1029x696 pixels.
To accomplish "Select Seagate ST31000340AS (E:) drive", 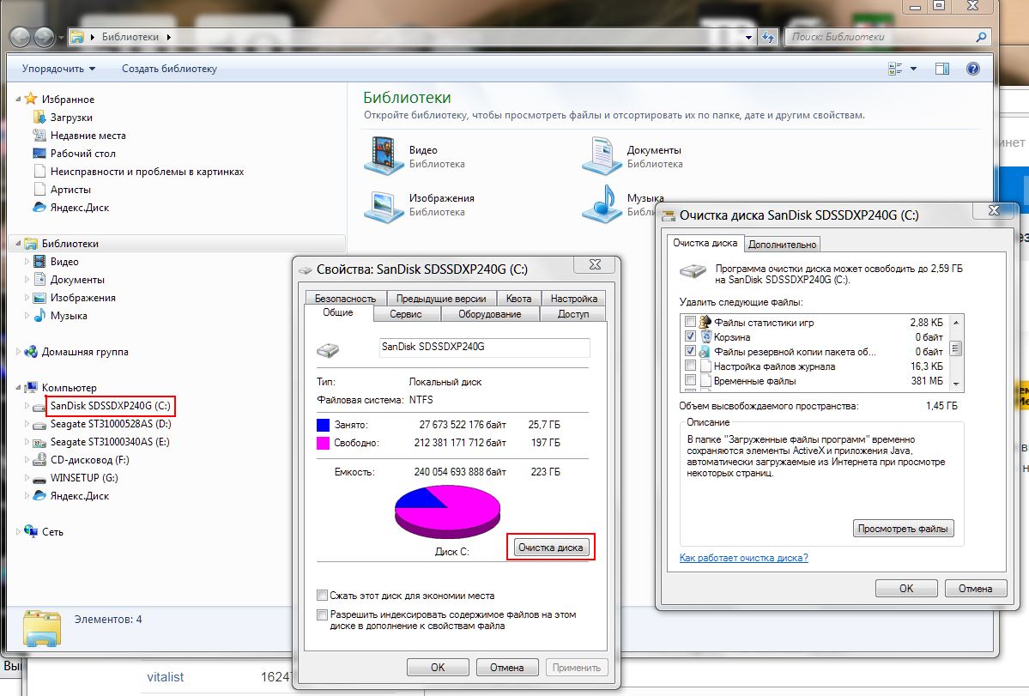I will pyautogui.click(x=110, y=441).
